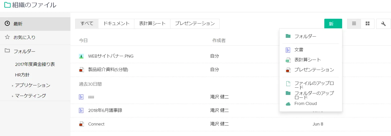Click the image icon of WEBサイトバナー.PNG

[x=81, y=56]
